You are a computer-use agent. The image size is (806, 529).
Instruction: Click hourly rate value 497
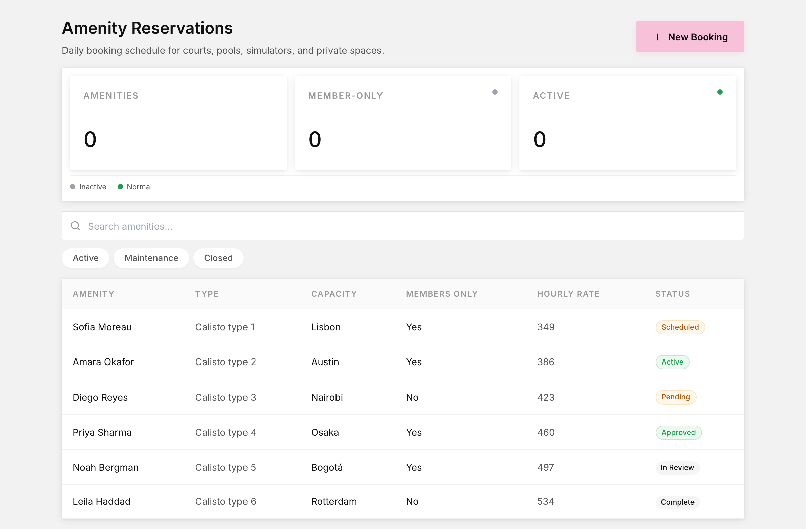(546, 467)
